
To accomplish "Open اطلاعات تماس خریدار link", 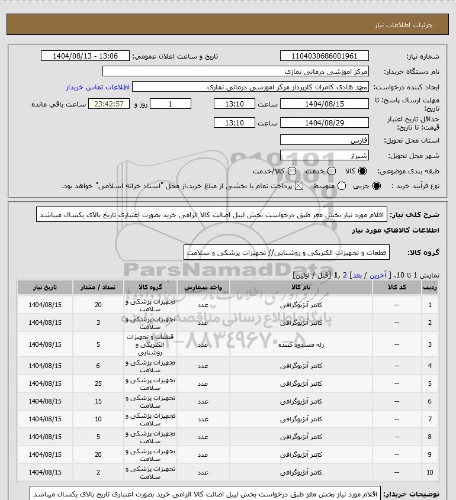I will pos(98,87).
